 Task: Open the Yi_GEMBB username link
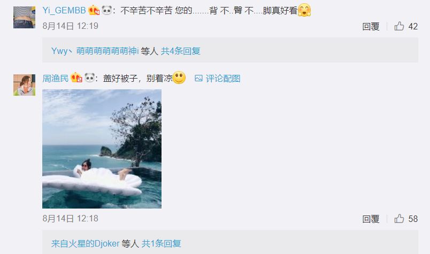point(64,10)
